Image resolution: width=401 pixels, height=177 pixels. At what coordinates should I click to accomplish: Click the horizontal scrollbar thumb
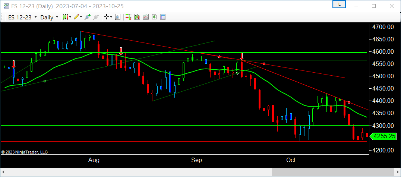click(x=333, y=172)
